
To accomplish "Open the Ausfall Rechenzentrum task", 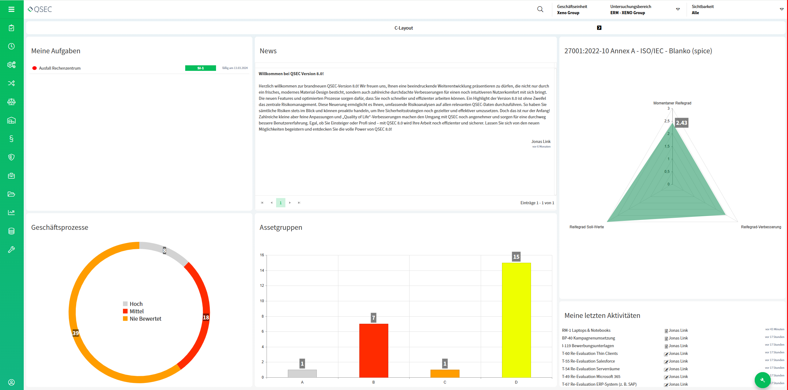I will pyautogui.click(x=60, y=68).
